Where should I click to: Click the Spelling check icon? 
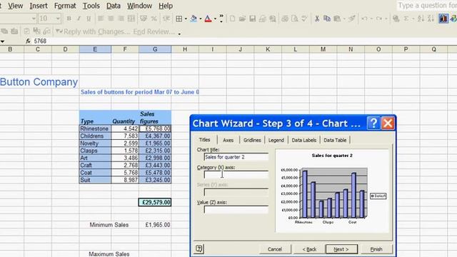[x=304, y=19]
